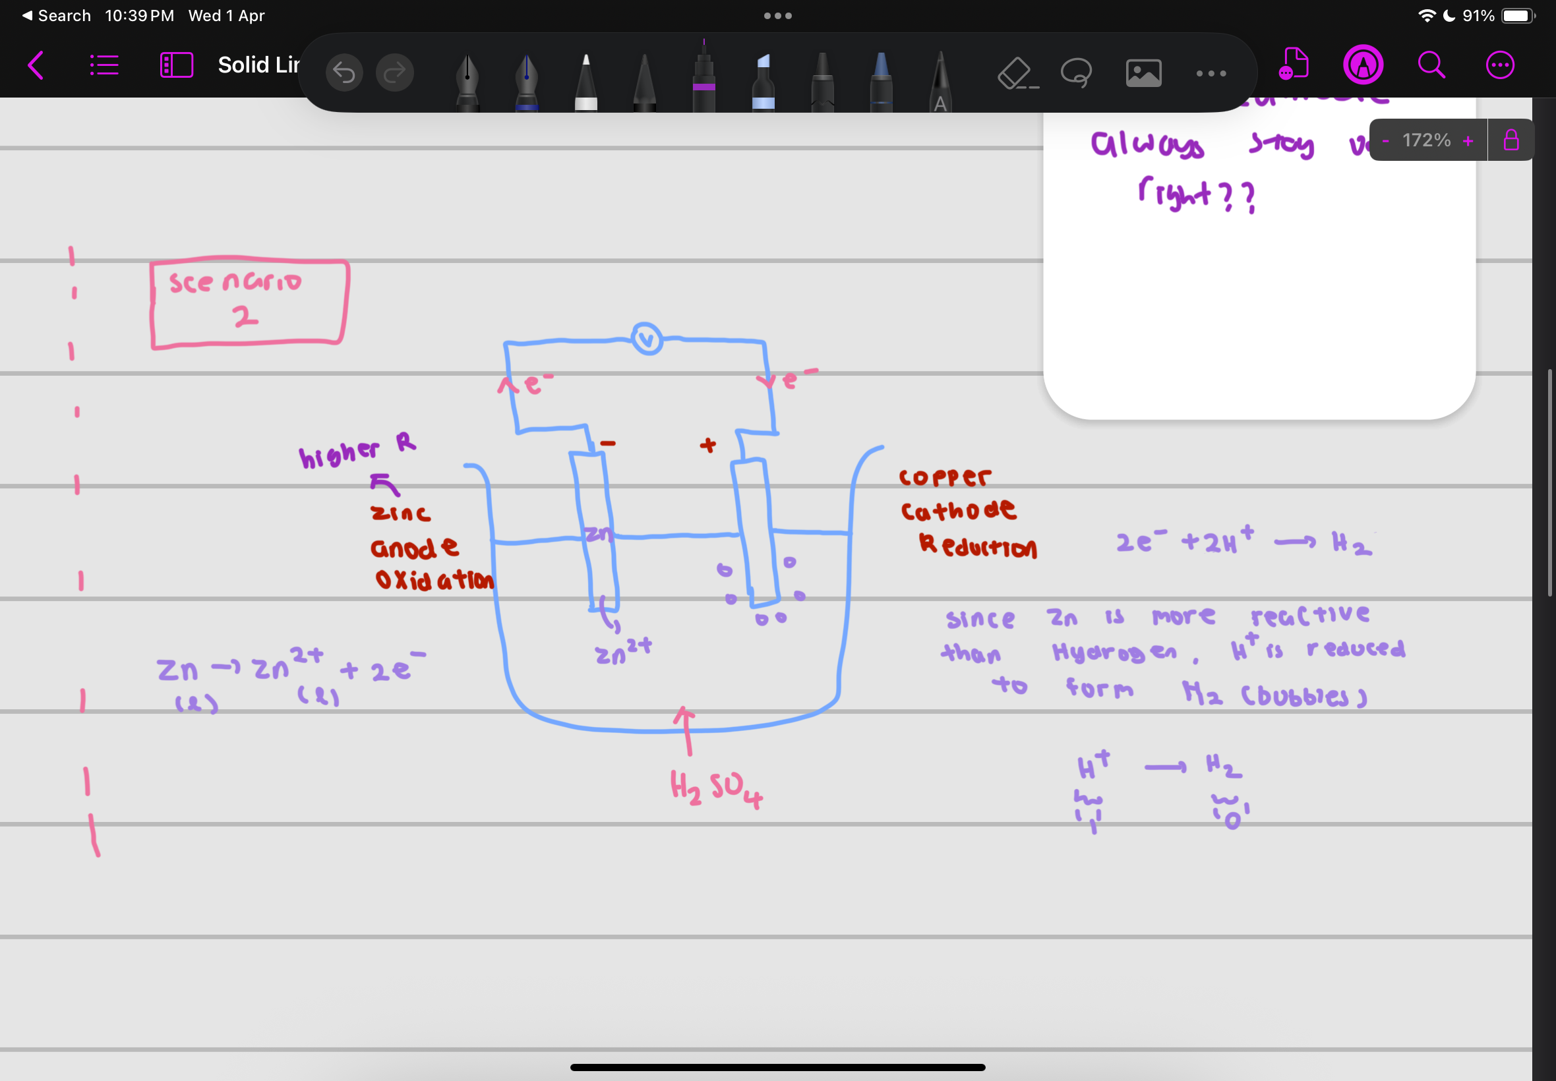Insert an image into the page
The width and height of the screenshot is (1556, 1081).
1143,71
